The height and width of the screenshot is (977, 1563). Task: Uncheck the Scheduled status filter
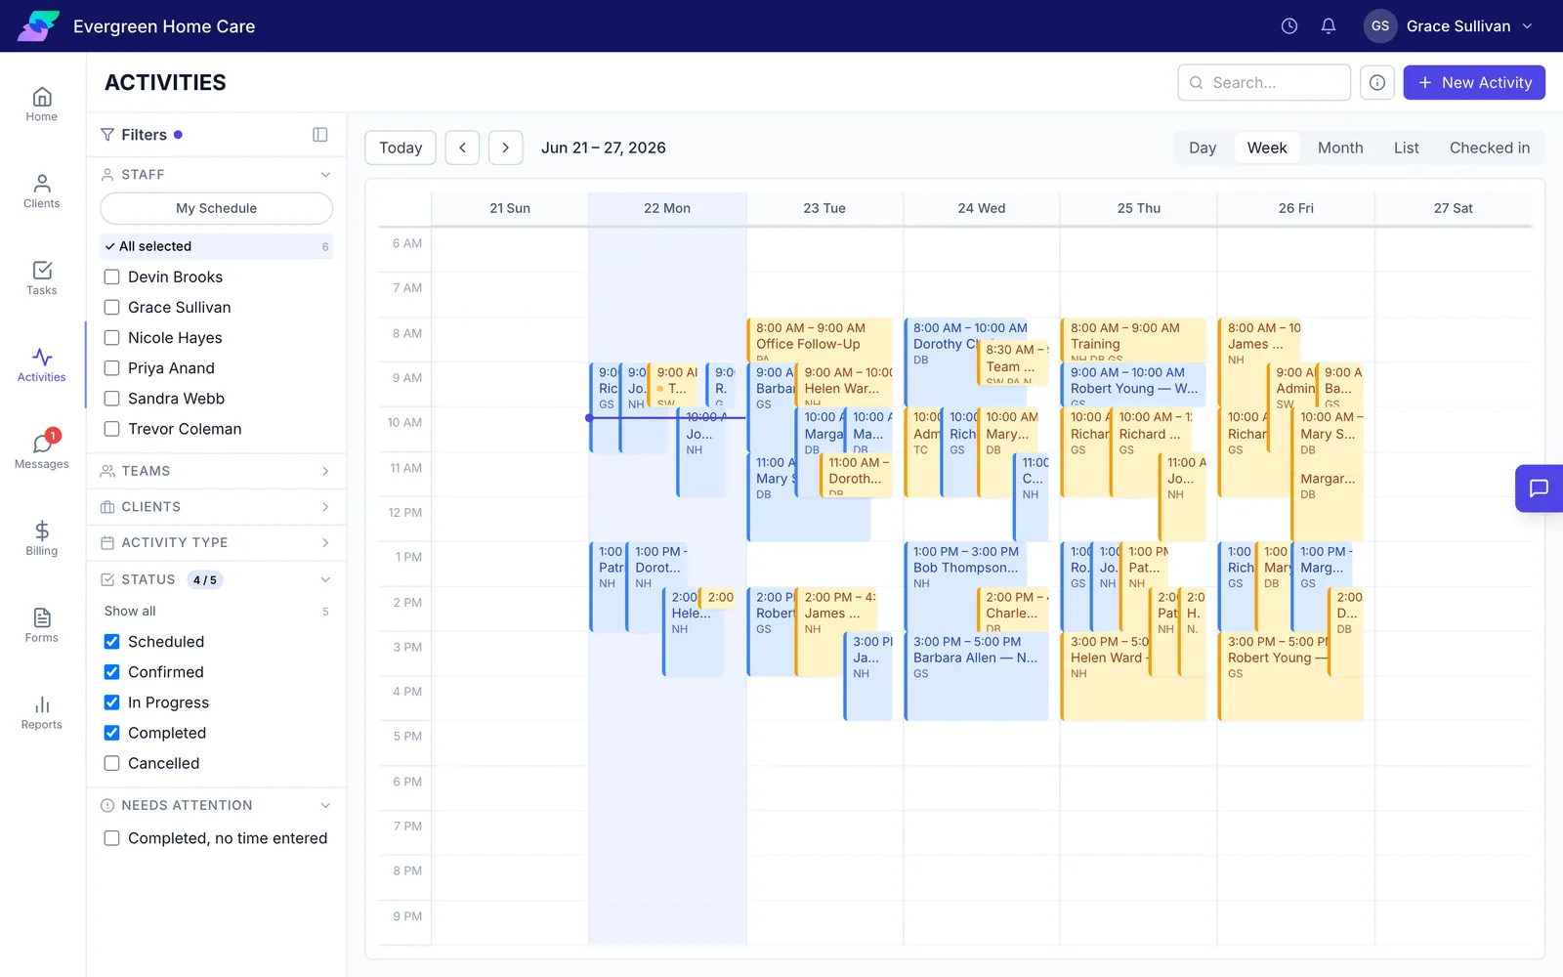tap(112, 642)
